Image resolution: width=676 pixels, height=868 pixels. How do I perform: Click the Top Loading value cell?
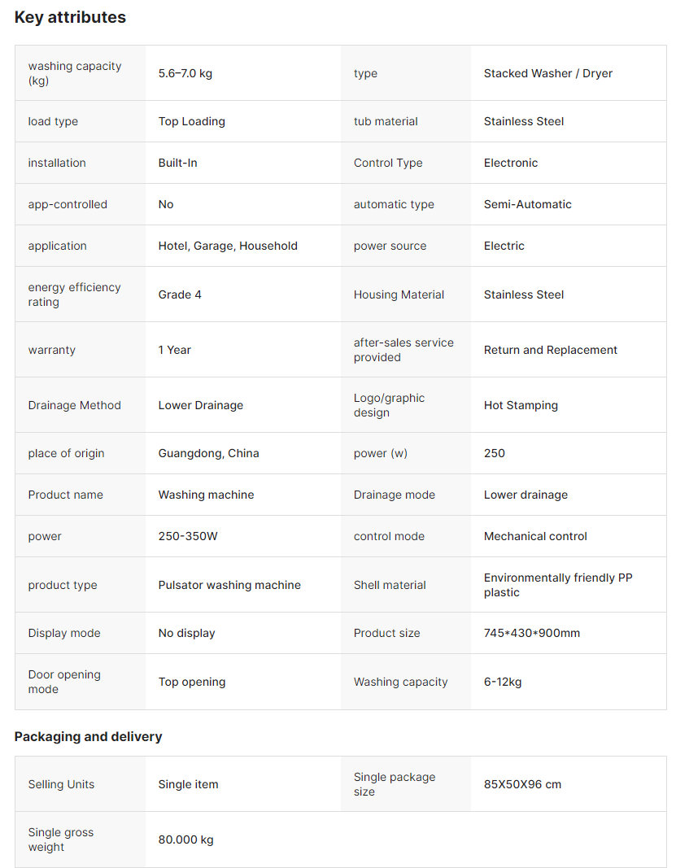click(191, 121)
